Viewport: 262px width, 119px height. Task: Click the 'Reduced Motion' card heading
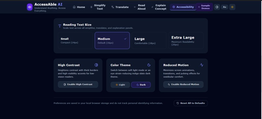point(176,65)
